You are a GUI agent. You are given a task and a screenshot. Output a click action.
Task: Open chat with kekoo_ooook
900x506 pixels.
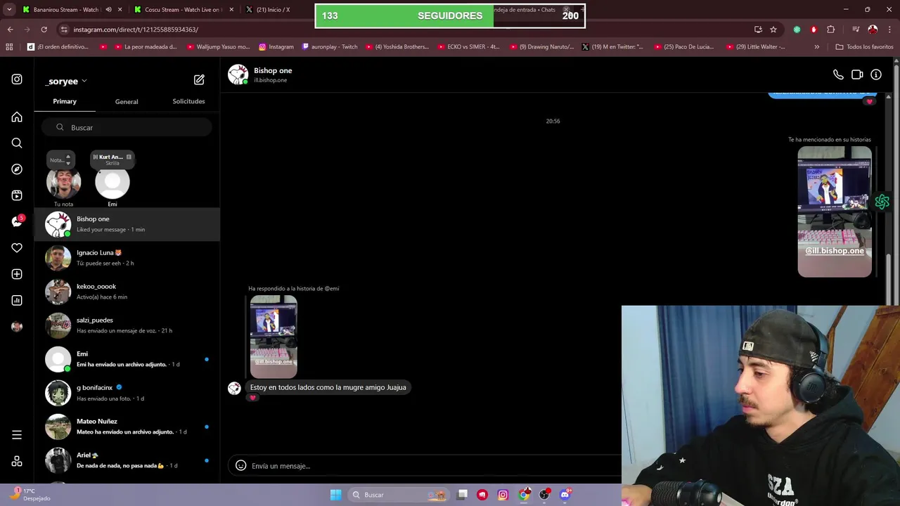point(127,292)
